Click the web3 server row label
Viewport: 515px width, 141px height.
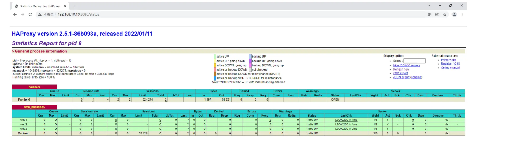pos(24,129)
